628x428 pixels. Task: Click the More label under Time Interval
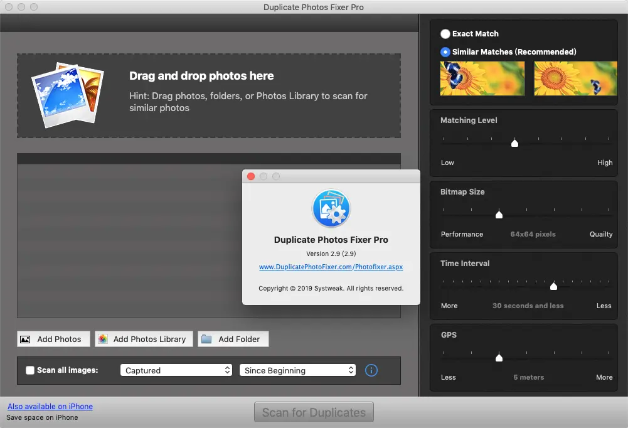pyautogui.click(x=449, y=306)
